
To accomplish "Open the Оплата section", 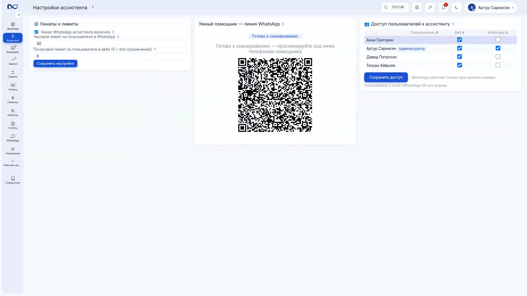I will [13, 87].
